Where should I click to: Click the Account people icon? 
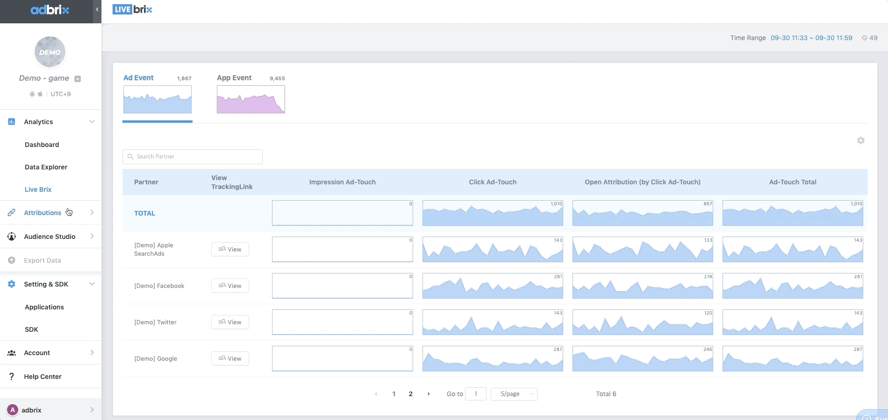click(12, 353)
